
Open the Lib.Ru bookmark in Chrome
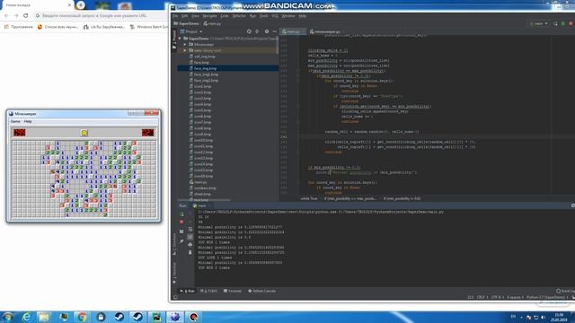click(x=104, y=27)
